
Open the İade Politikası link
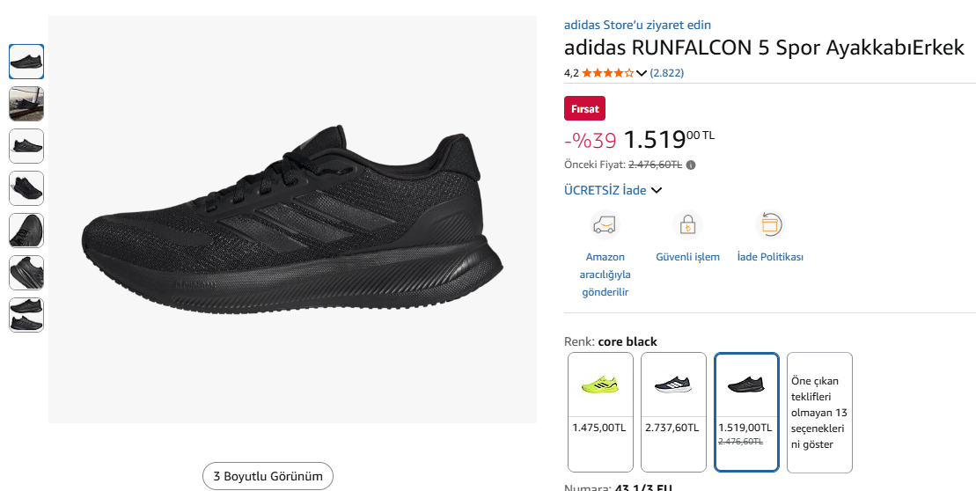[770, 257]
